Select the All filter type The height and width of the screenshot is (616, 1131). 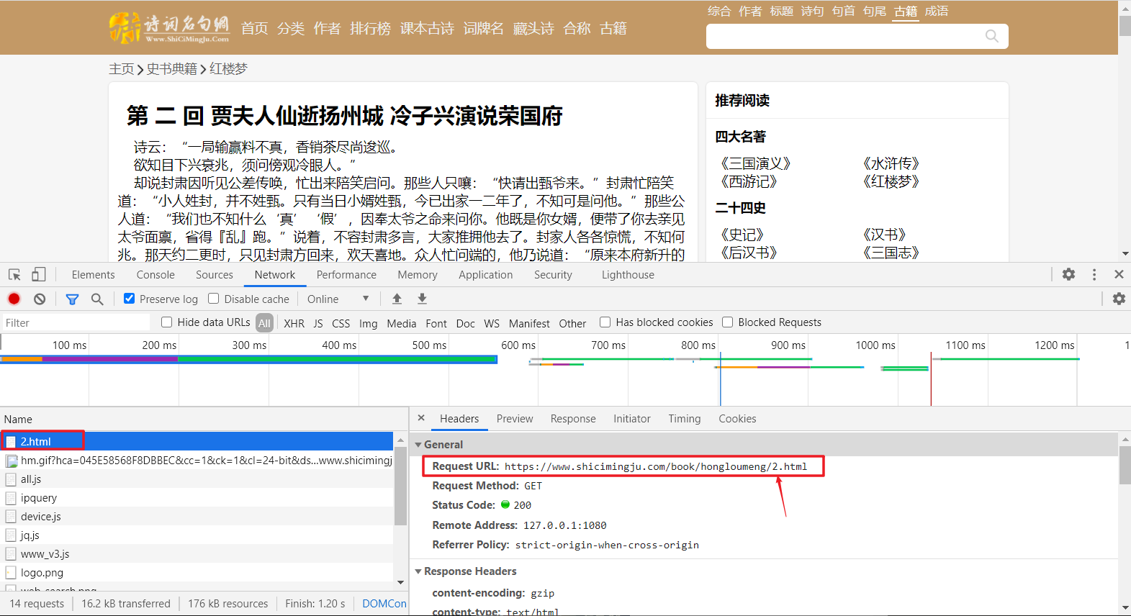[264, 323]
